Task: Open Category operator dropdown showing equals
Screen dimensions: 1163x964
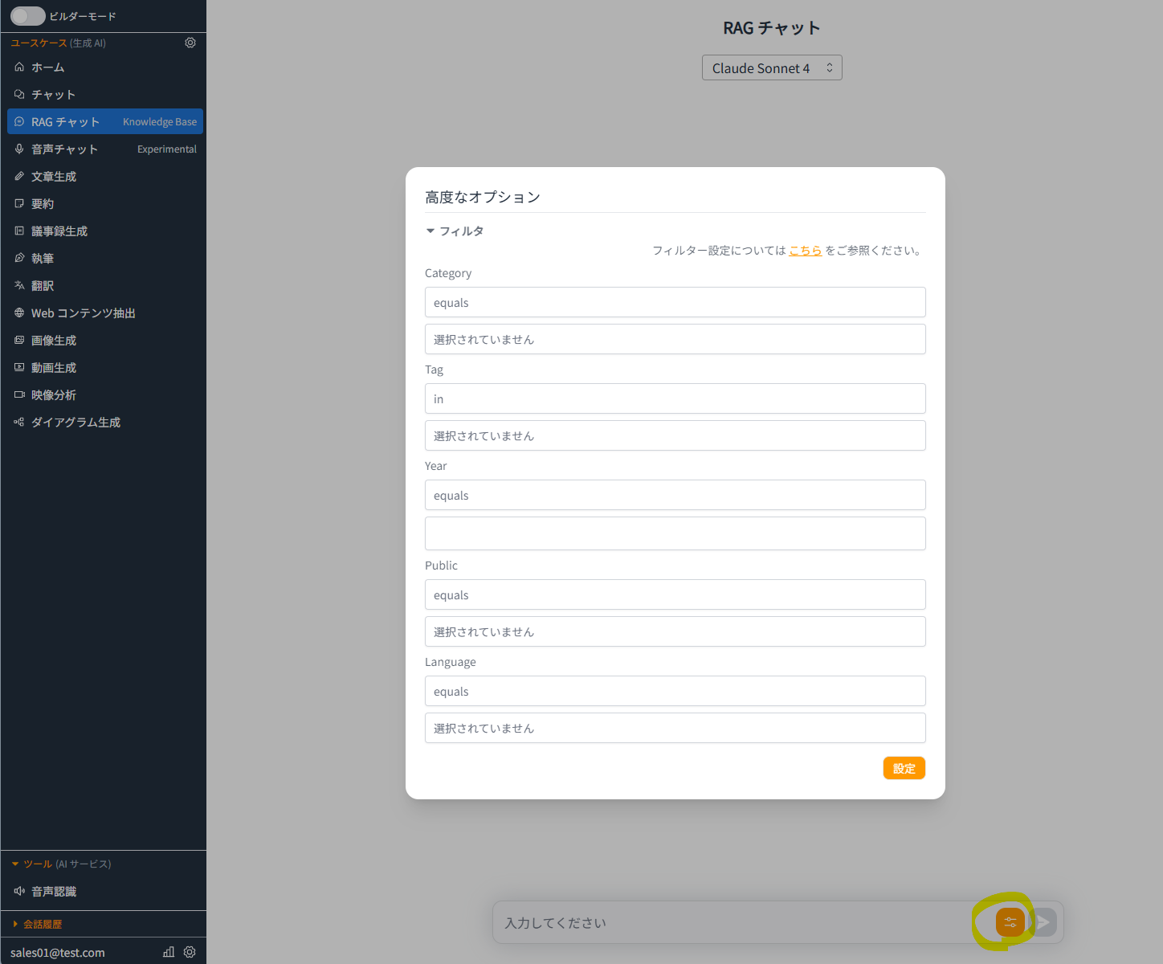Action: [x=675, y=303]
